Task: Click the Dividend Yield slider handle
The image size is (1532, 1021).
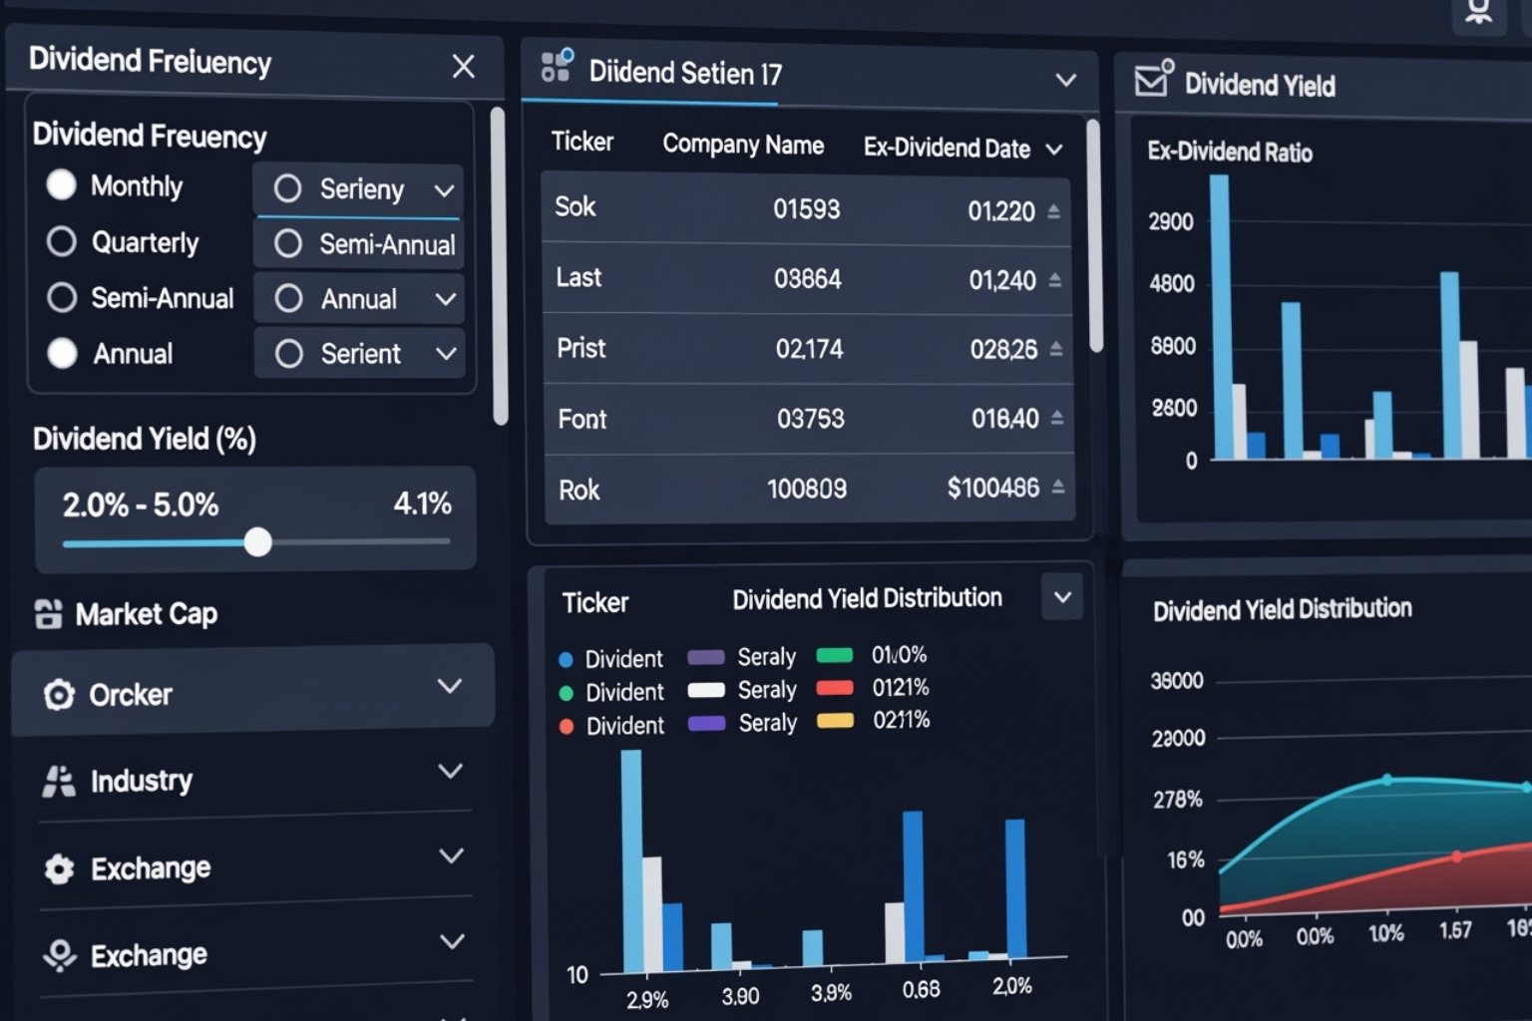Action: [x=258, y=542]
